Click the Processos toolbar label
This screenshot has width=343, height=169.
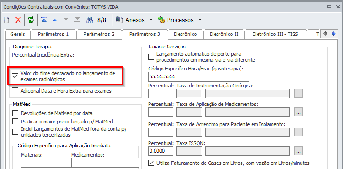pyautogui.click(x=180, y=20)
